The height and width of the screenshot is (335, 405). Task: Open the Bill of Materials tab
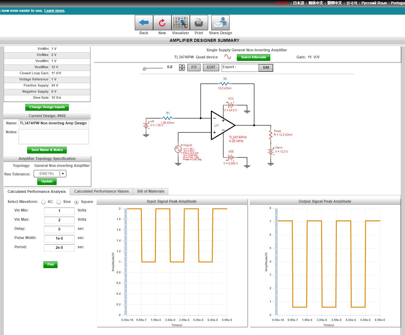tap(151, 191)
